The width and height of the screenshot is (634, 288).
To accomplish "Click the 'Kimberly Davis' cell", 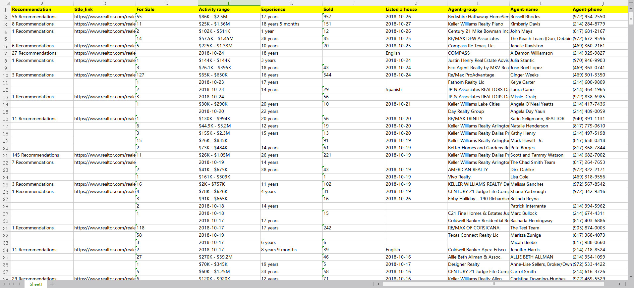I will pyautogui.click(x=541, y=24).
